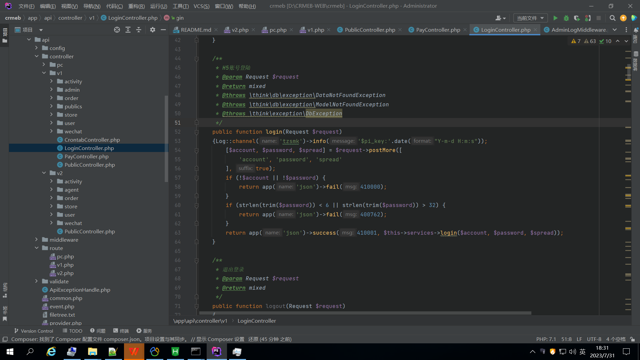Open the TODO tool window

pyautogui.click(x=72, y=331)
